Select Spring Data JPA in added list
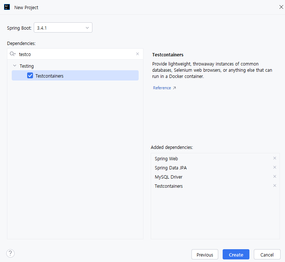 coord(171,168)
